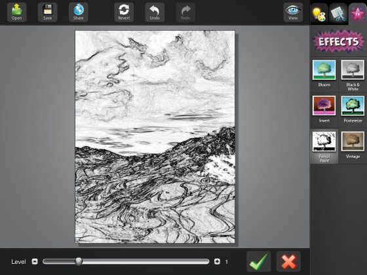Choose the Postereize effect
The height and width of the screenshot is (275, 367).
pos(353,109)
